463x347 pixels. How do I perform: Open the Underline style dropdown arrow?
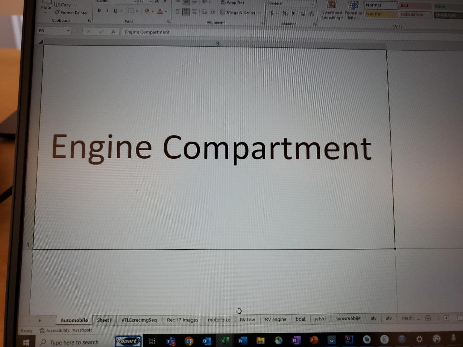[122, 11]
